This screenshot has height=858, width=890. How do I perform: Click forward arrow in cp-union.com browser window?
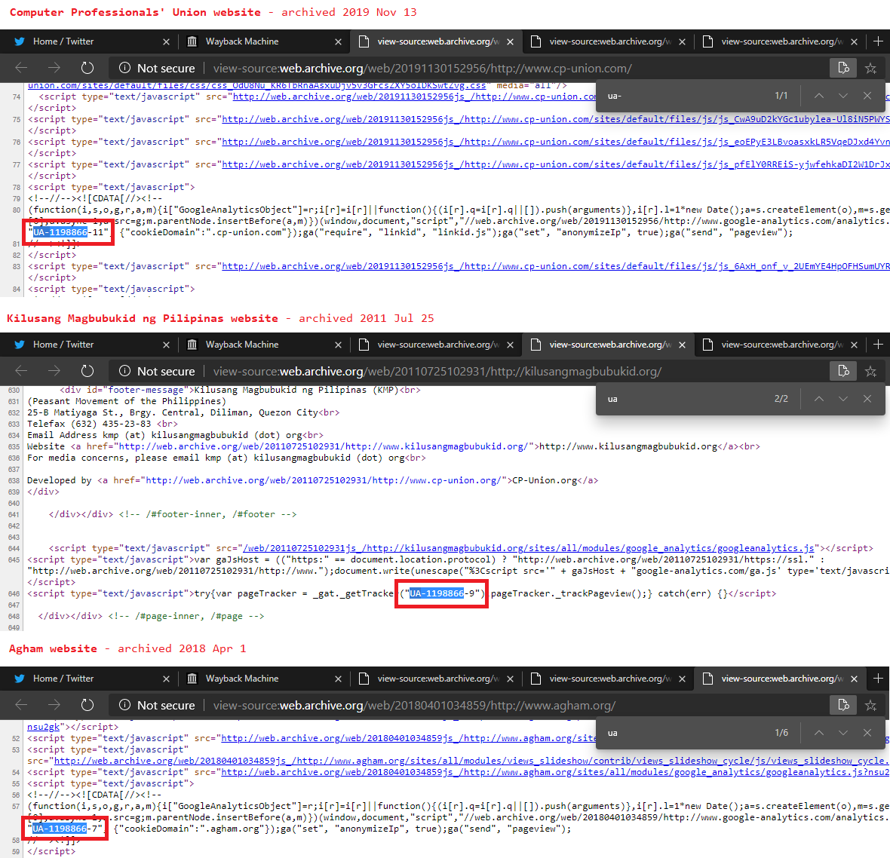pyautogui.click(x=54, y=68)
